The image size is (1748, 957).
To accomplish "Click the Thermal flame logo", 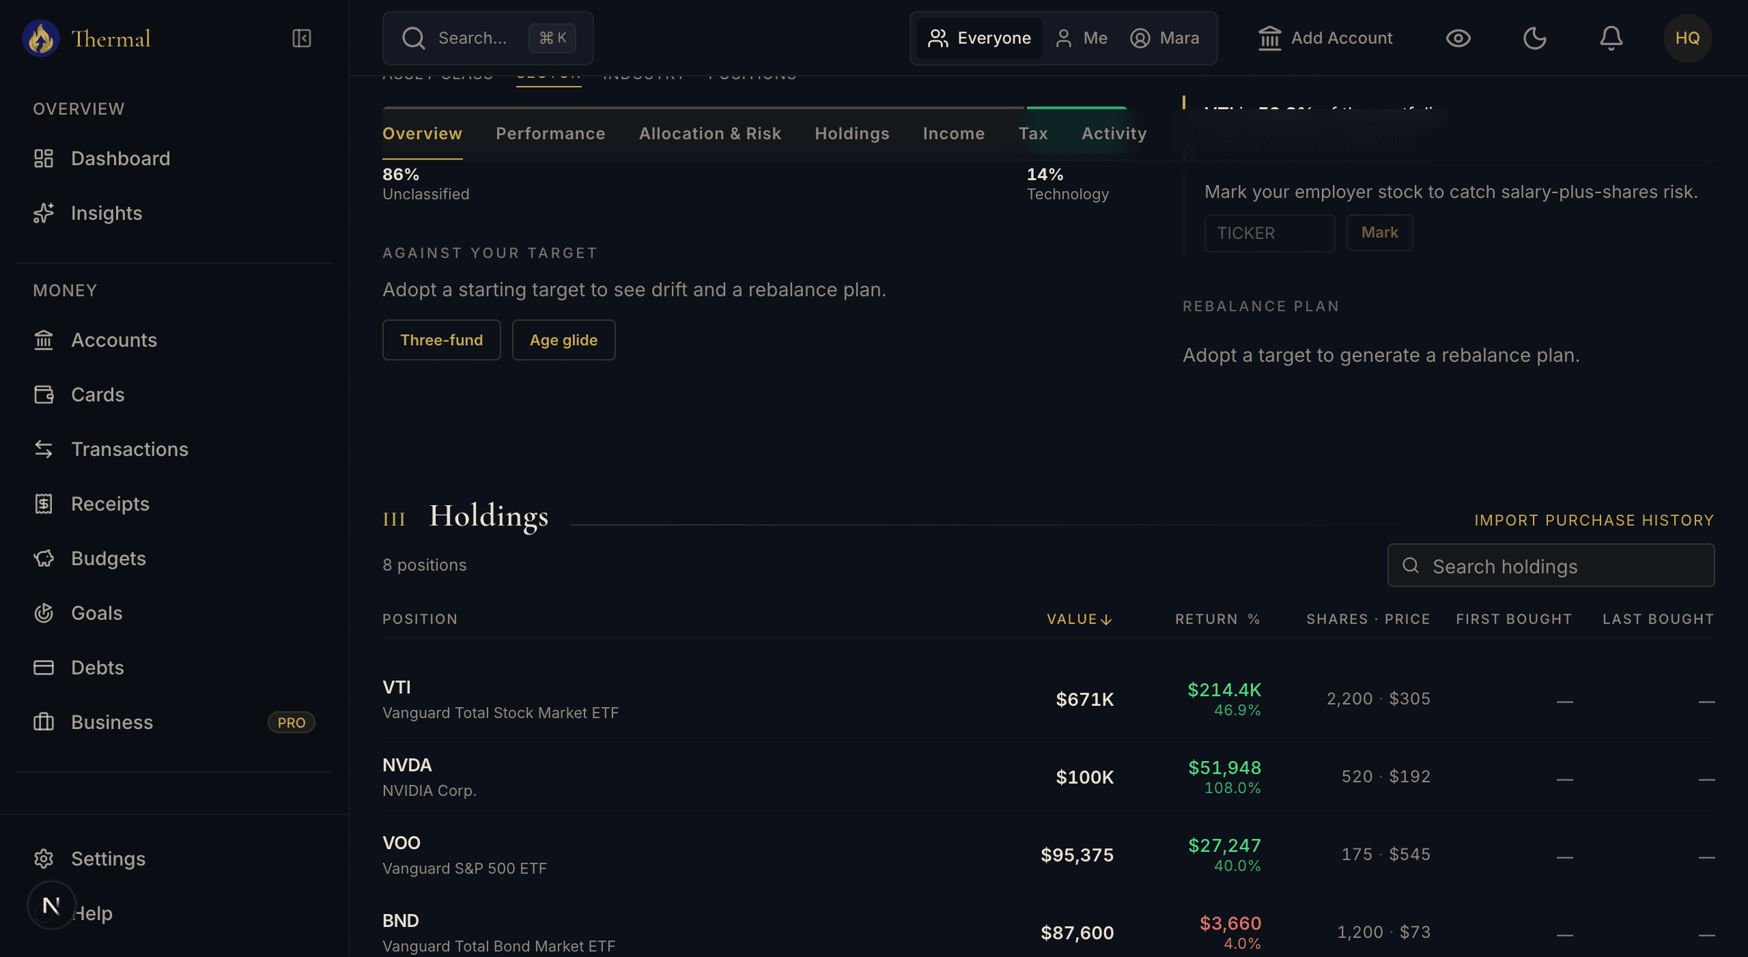I will click(x=41, y=38).
